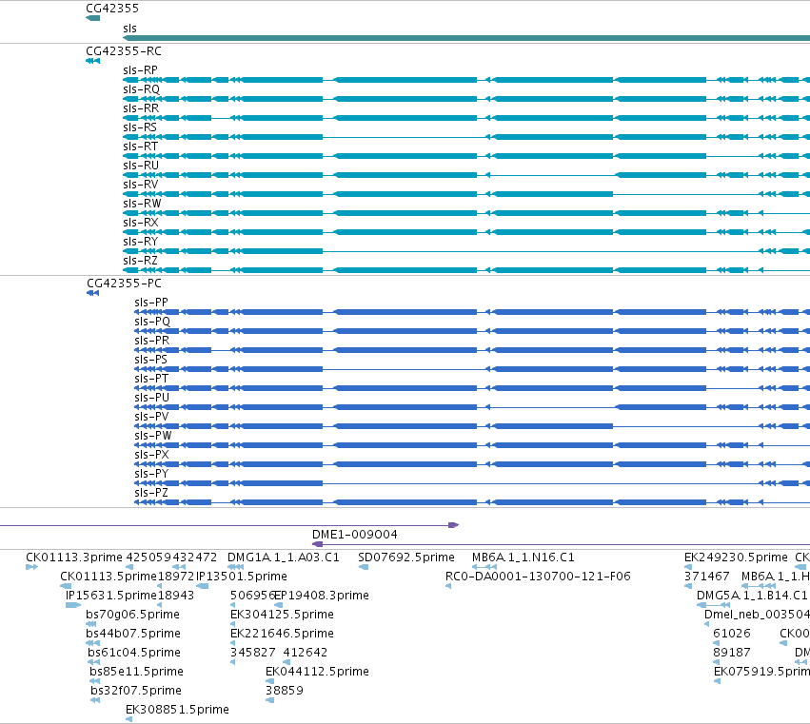Click the DME1-009004 feature label
Screen dimensions: 810x724
coord(355,535)
